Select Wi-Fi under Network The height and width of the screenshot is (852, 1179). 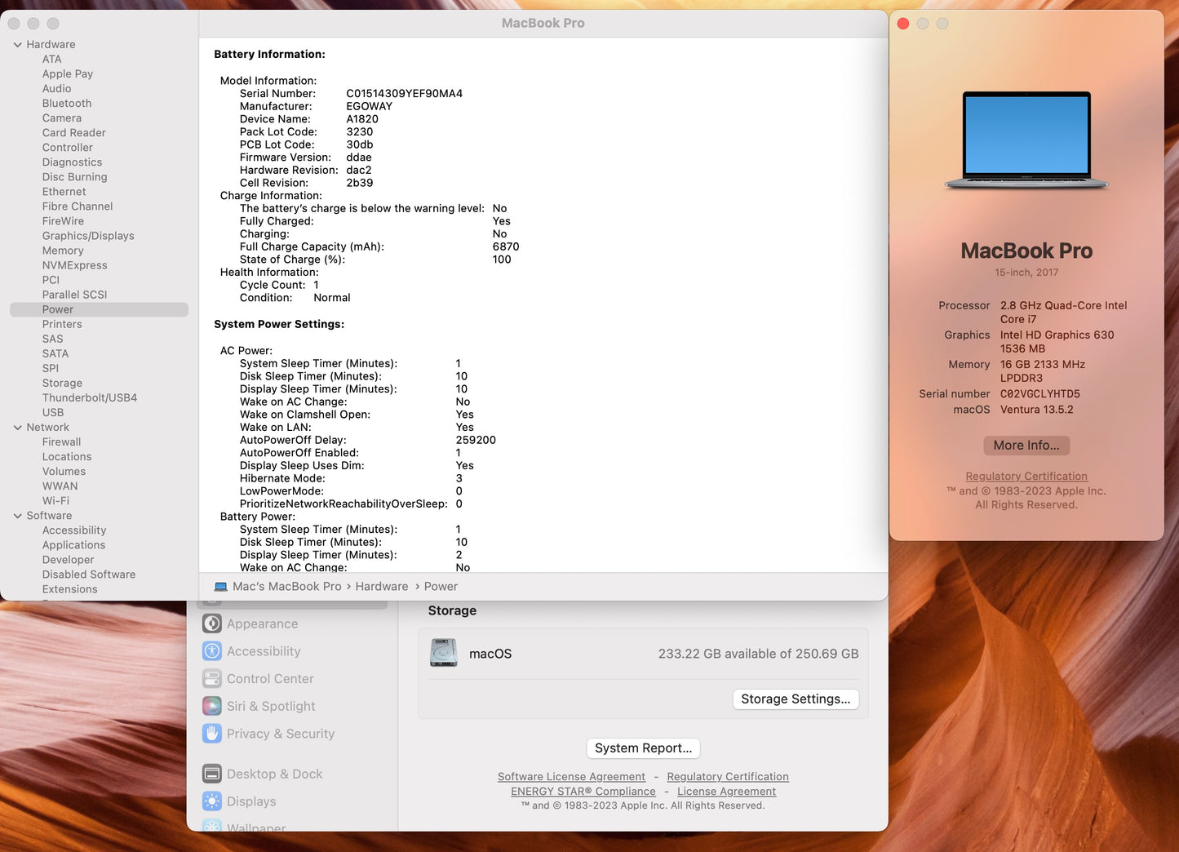pos(55,501)
